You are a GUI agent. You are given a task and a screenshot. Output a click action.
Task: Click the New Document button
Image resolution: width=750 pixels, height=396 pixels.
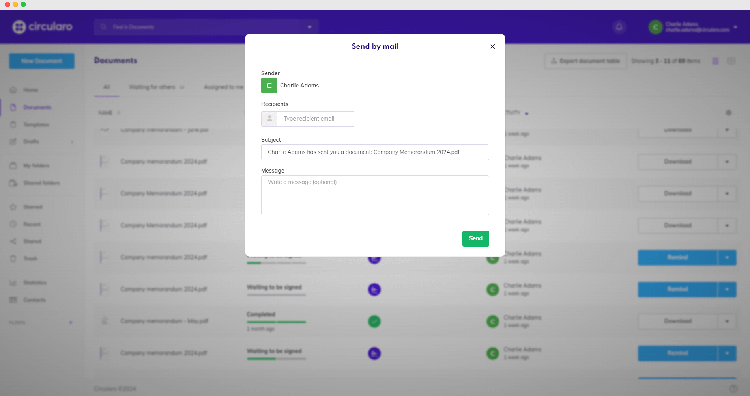coord(42,61)
